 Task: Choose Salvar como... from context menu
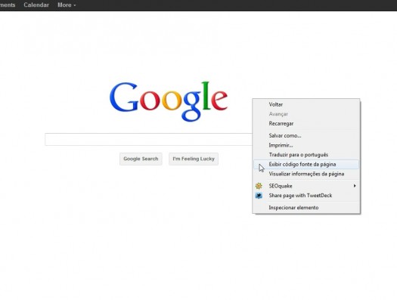306,135
